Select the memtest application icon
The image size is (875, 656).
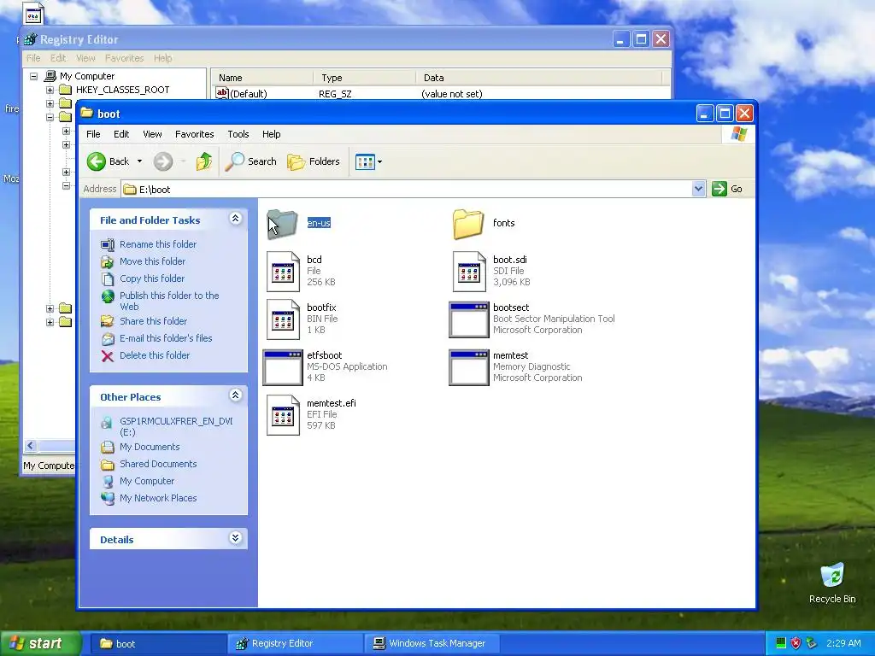469,367
